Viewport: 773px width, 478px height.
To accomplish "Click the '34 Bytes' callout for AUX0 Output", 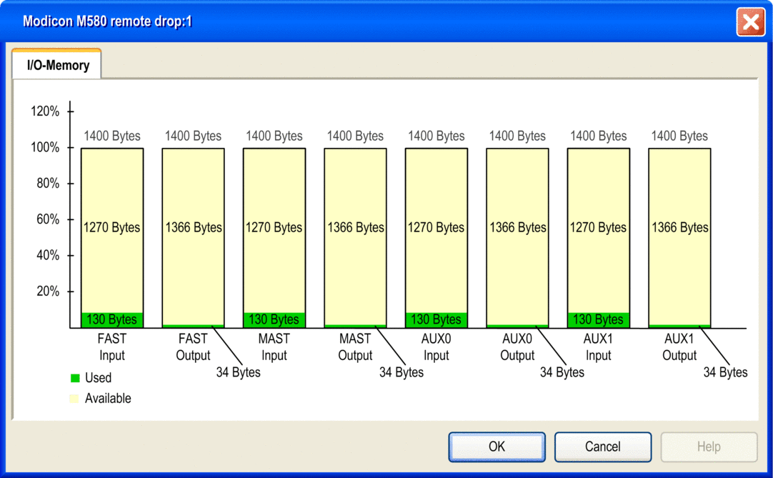I will click(562, 372).
